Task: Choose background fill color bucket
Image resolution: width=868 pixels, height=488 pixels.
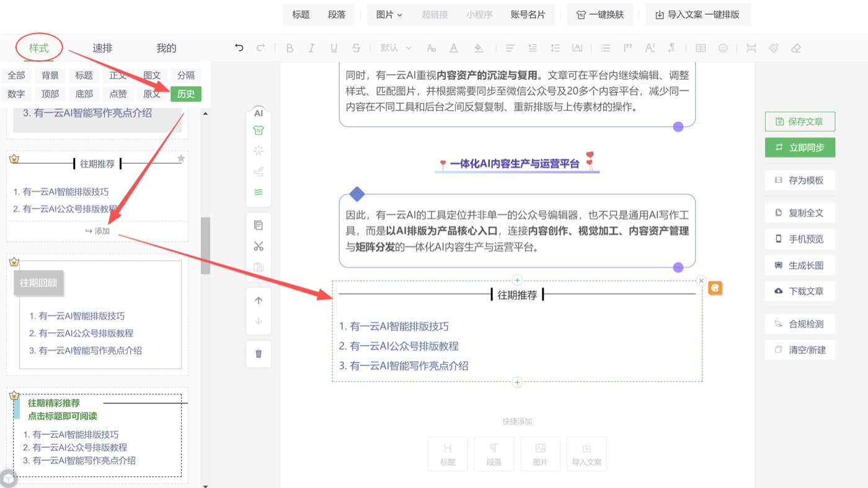Action: click(x=479, y=48)
